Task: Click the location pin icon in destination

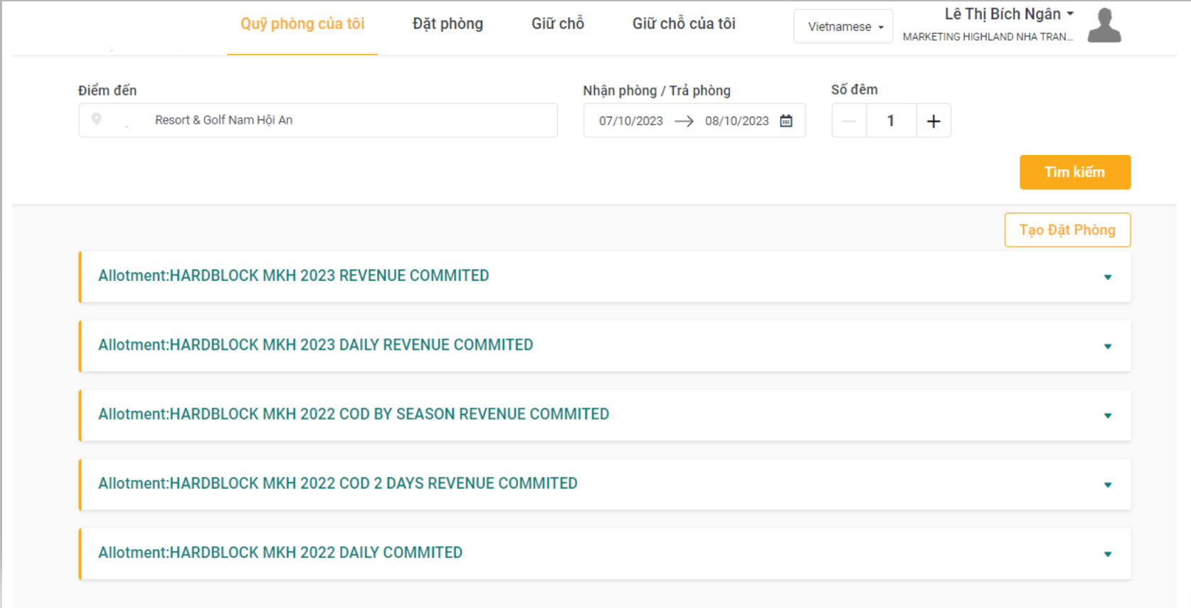Action: (97, 119)
